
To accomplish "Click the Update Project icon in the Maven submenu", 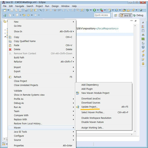I will [x=78, y=107].
